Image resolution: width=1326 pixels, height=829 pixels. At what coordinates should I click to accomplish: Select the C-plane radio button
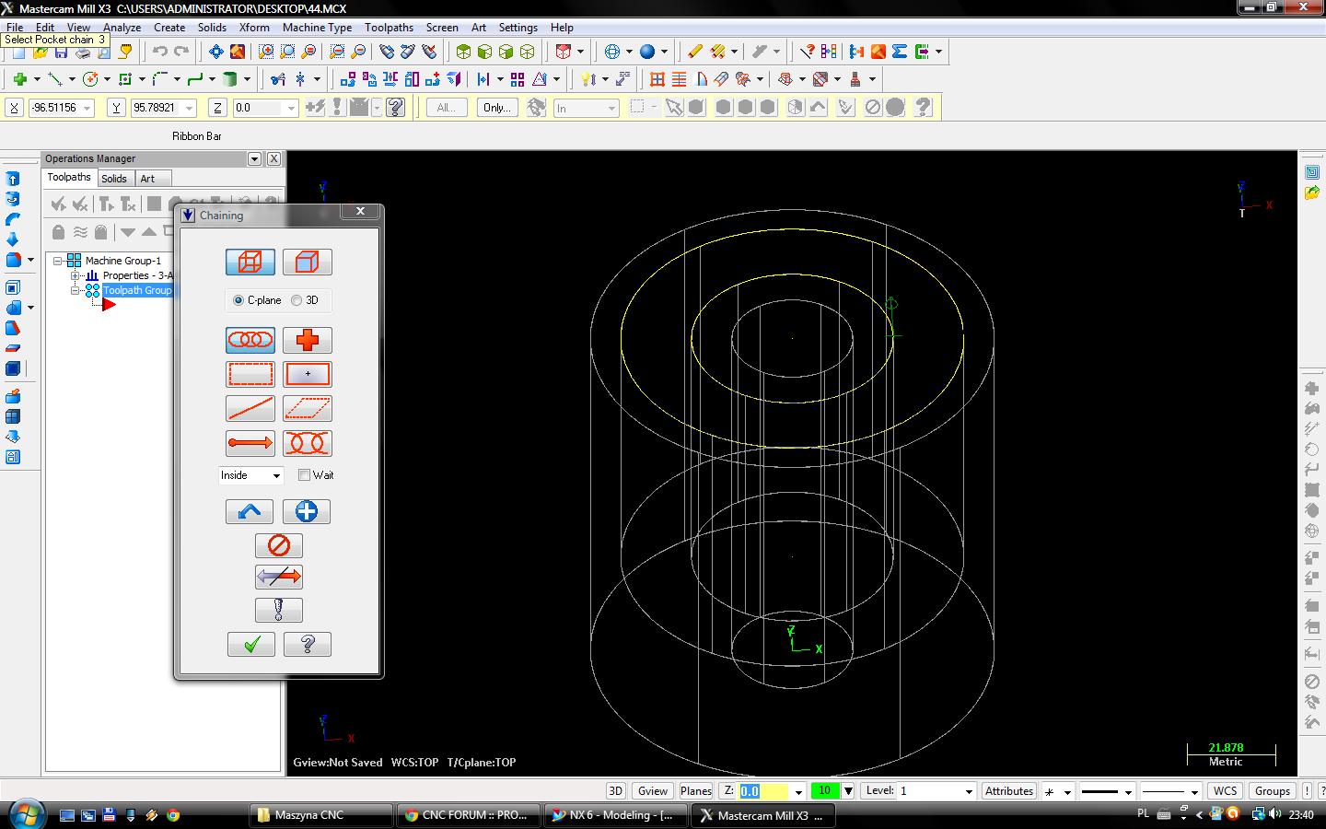[x=238, y=300]
